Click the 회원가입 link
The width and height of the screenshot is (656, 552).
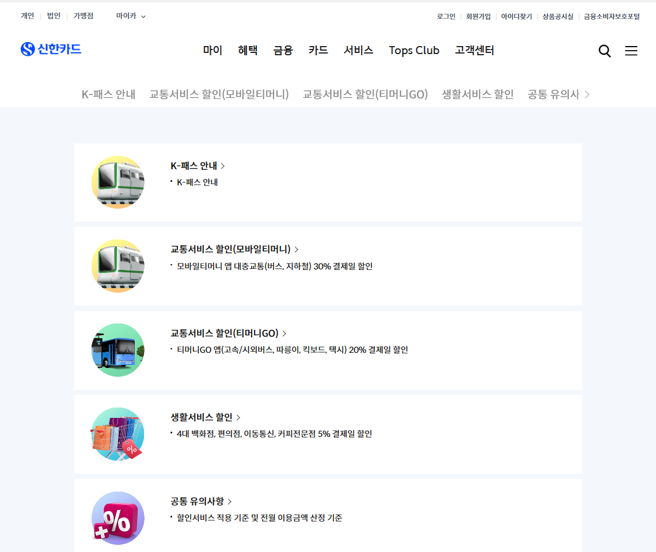(478, 16)
